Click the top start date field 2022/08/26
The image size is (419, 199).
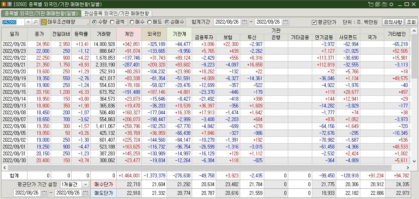[x=228, y=22]
